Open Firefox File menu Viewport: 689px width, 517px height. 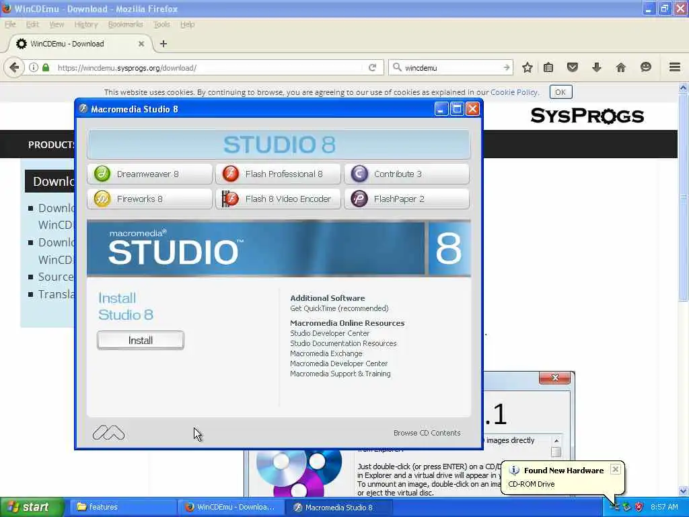10,25
